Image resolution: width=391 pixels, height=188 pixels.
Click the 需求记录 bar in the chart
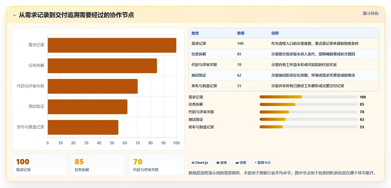pos(112,45)
